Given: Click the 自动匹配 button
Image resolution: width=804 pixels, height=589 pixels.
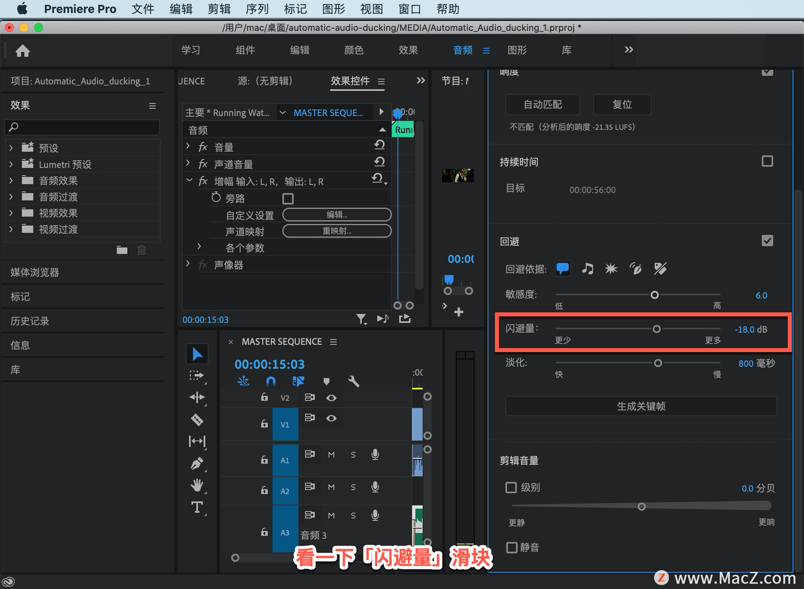Looking at the screenshot, I should coord(543,104).
